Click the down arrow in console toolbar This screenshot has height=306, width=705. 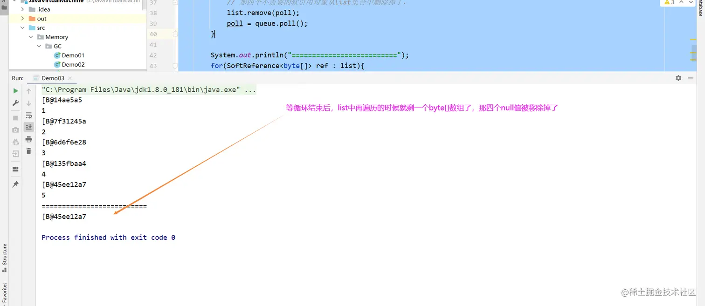29,103
